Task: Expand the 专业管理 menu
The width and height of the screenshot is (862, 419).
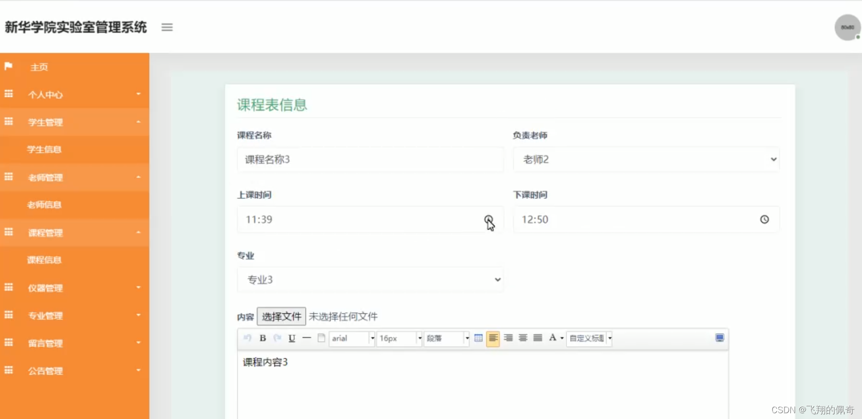Action: point(75,315)
